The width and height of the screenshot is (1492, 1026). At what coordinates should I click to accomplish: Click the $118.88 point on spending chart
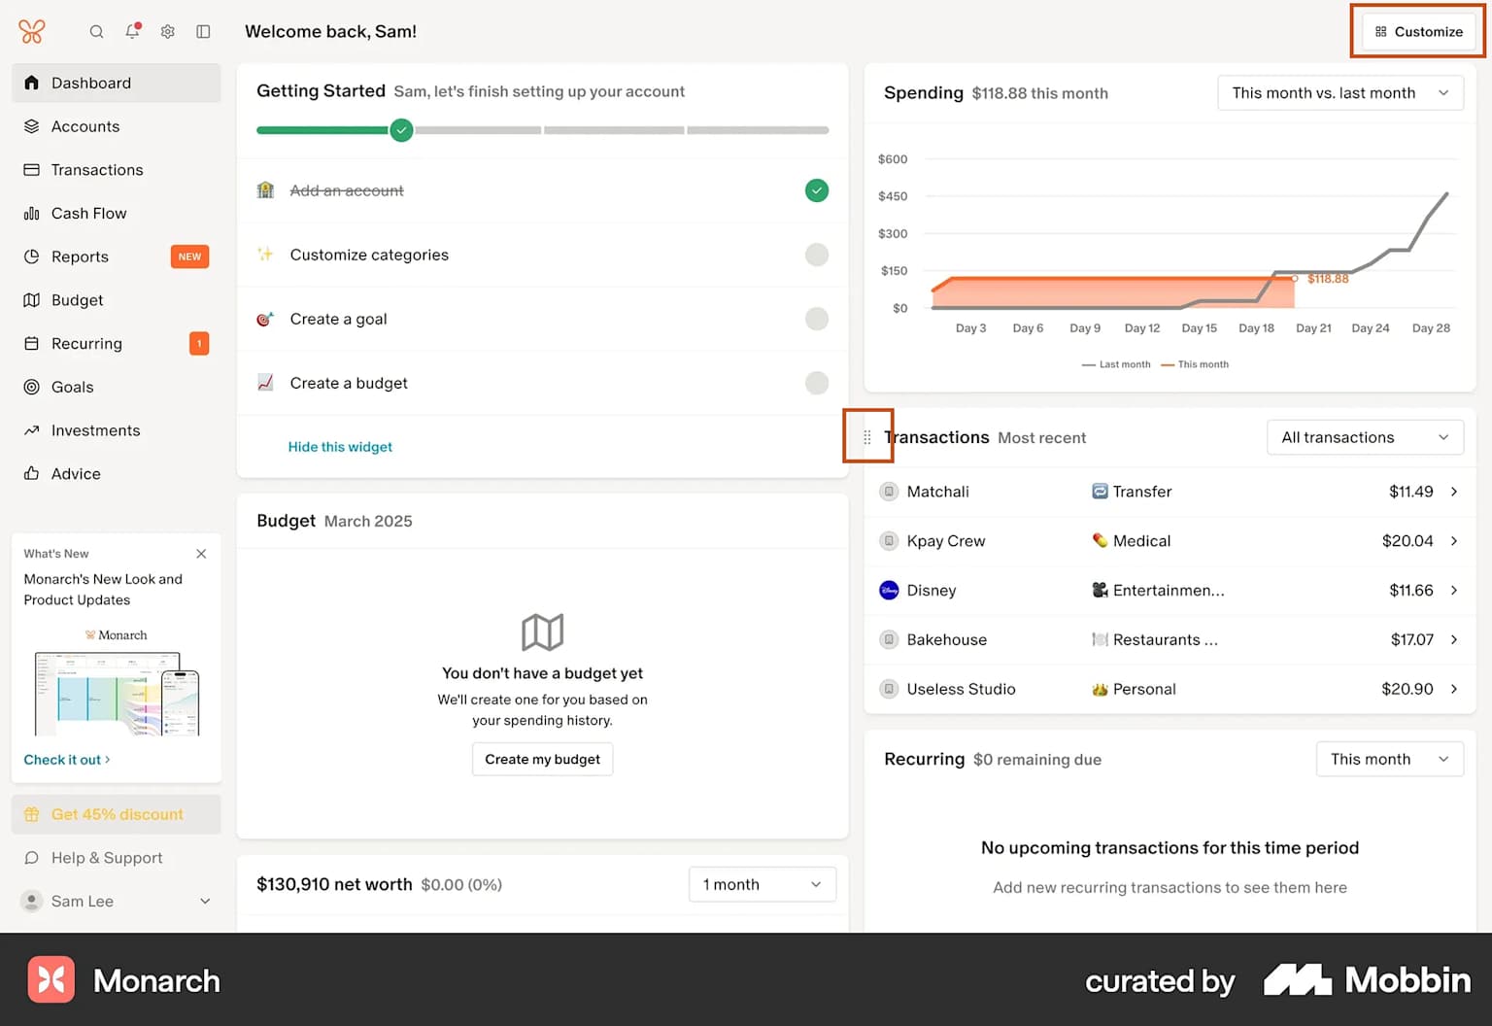point(1295,279)
